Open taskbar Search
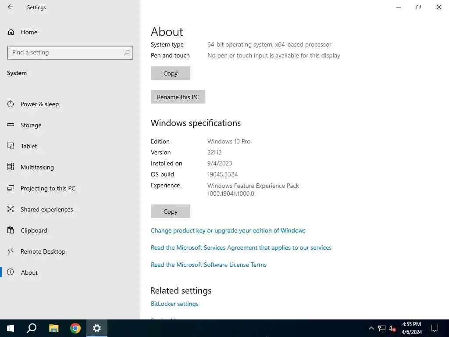The height and width of the screenshot is (337, 449). pos(32,328)
